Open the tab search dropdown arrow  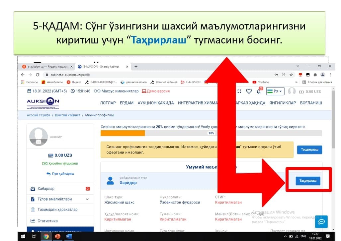coord(298,66)
